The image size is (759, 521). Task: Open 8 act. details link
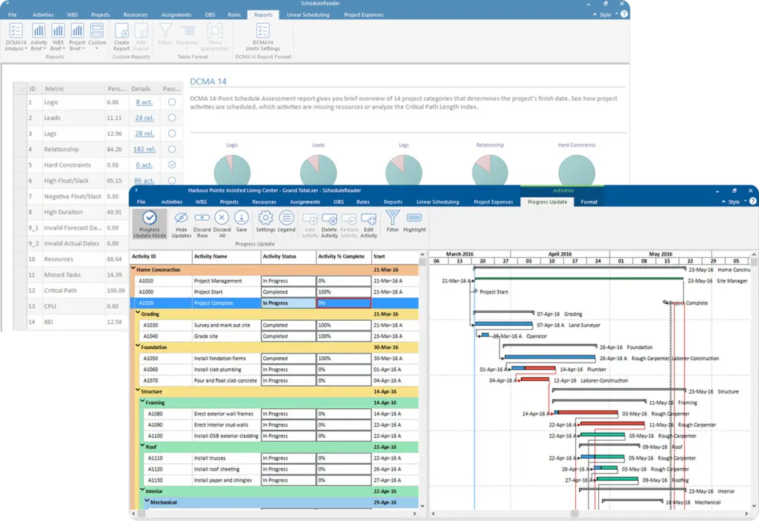[x=144, y=102]
